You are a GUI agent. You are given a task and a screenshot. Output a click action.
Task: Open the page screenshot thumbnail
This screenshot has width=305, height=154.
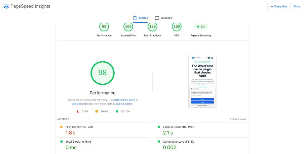(x=202, y=82)
